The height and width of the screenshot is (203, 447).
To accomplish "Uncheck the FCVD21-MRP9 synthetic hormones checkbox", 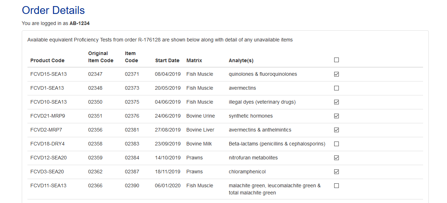I will point(336,116).
